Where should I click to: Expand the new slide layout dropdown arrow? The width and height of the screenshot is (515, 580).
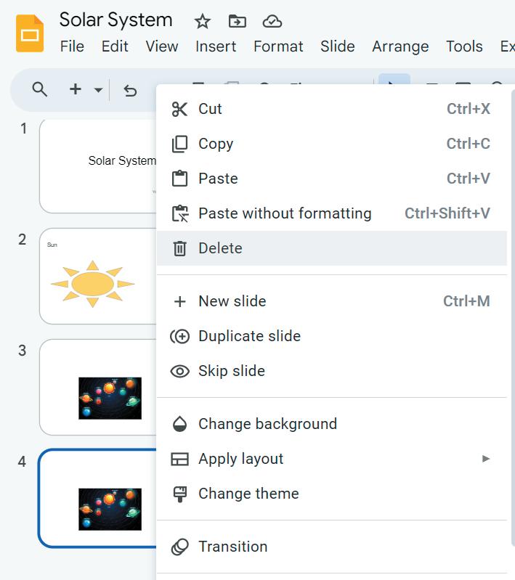[x=98, y=90]
